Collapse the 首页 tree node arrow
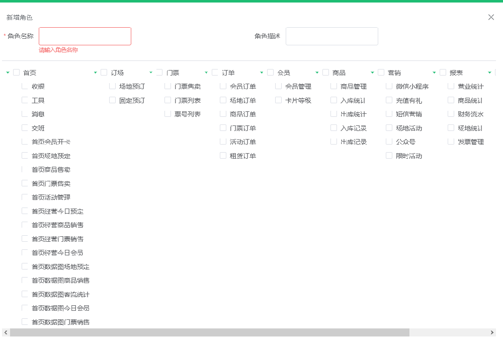 coord(8,73)
